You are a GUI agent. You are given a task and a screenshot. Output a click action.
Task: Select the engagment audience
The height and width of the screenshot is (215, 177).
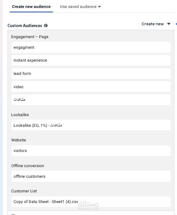[91, 47]
